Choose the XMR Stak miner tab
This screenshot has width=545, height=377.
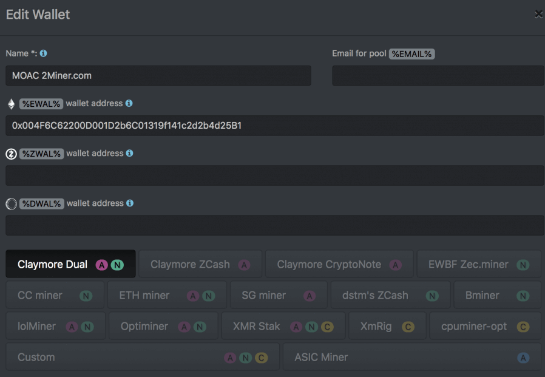(283, 327)
